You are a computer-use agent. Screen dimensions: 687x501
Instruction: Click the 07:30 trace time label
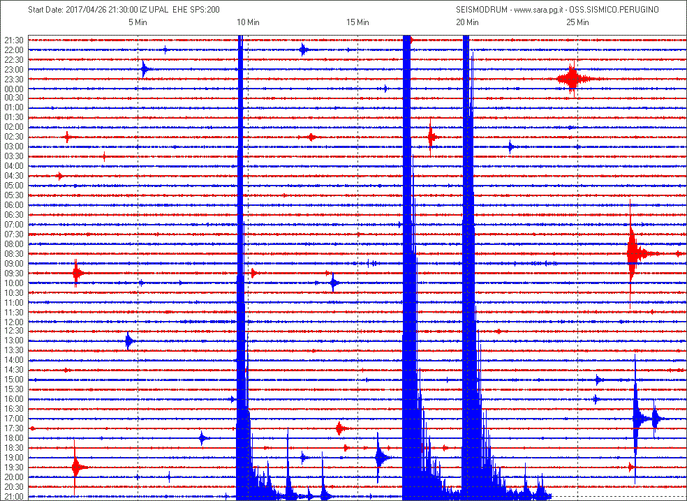[x=13, y=234]
